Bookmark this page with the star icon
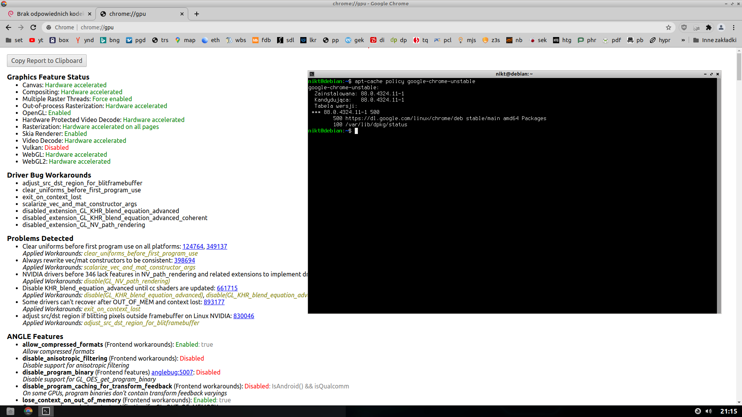 (669, 27)
